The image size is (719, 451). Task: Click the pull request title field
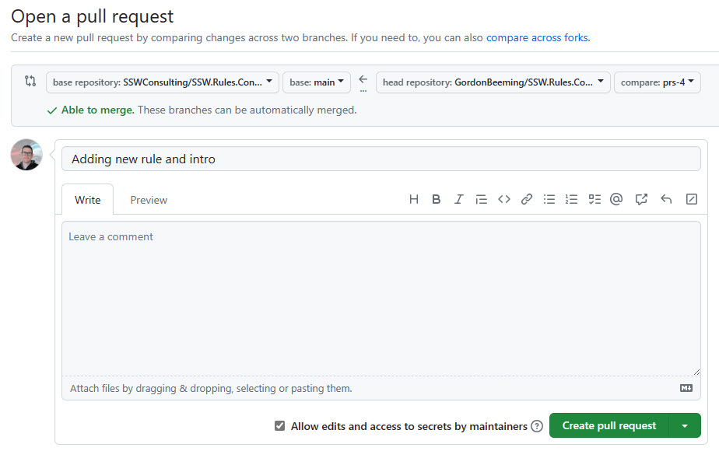pos(381,159)
